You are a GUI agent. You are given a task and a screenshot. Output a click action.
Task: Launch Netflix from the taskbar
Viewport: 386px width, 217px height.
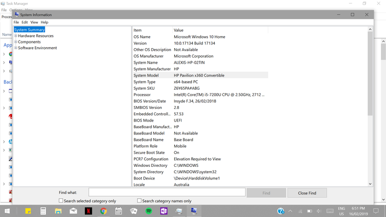pyautogui.click(x=88, y=211)
